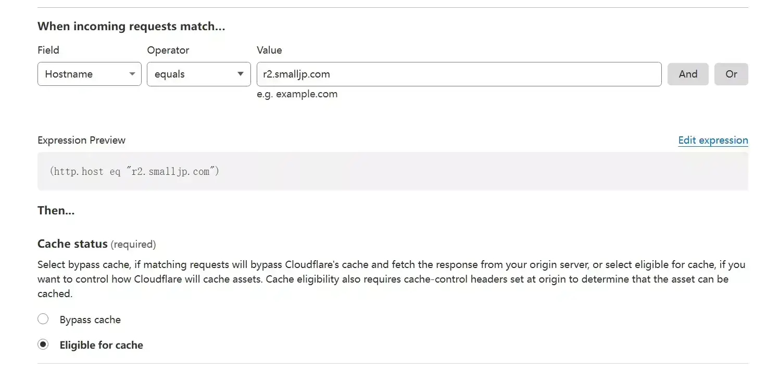Click the Value label above the input
The width and height of the screenshot is (767, 370).
point(269,50)
